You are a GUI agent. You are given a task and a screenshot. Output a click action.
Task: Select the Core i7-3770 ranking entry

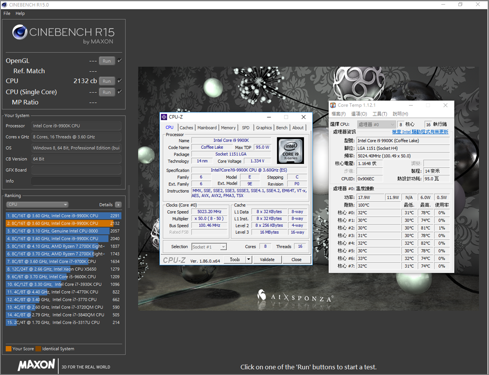click(x=63, y=300)
